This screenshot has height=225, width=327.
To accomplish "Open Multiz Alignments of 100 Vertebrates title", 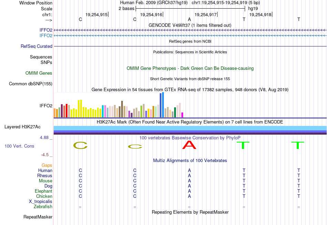I will [x=190, y=161].
